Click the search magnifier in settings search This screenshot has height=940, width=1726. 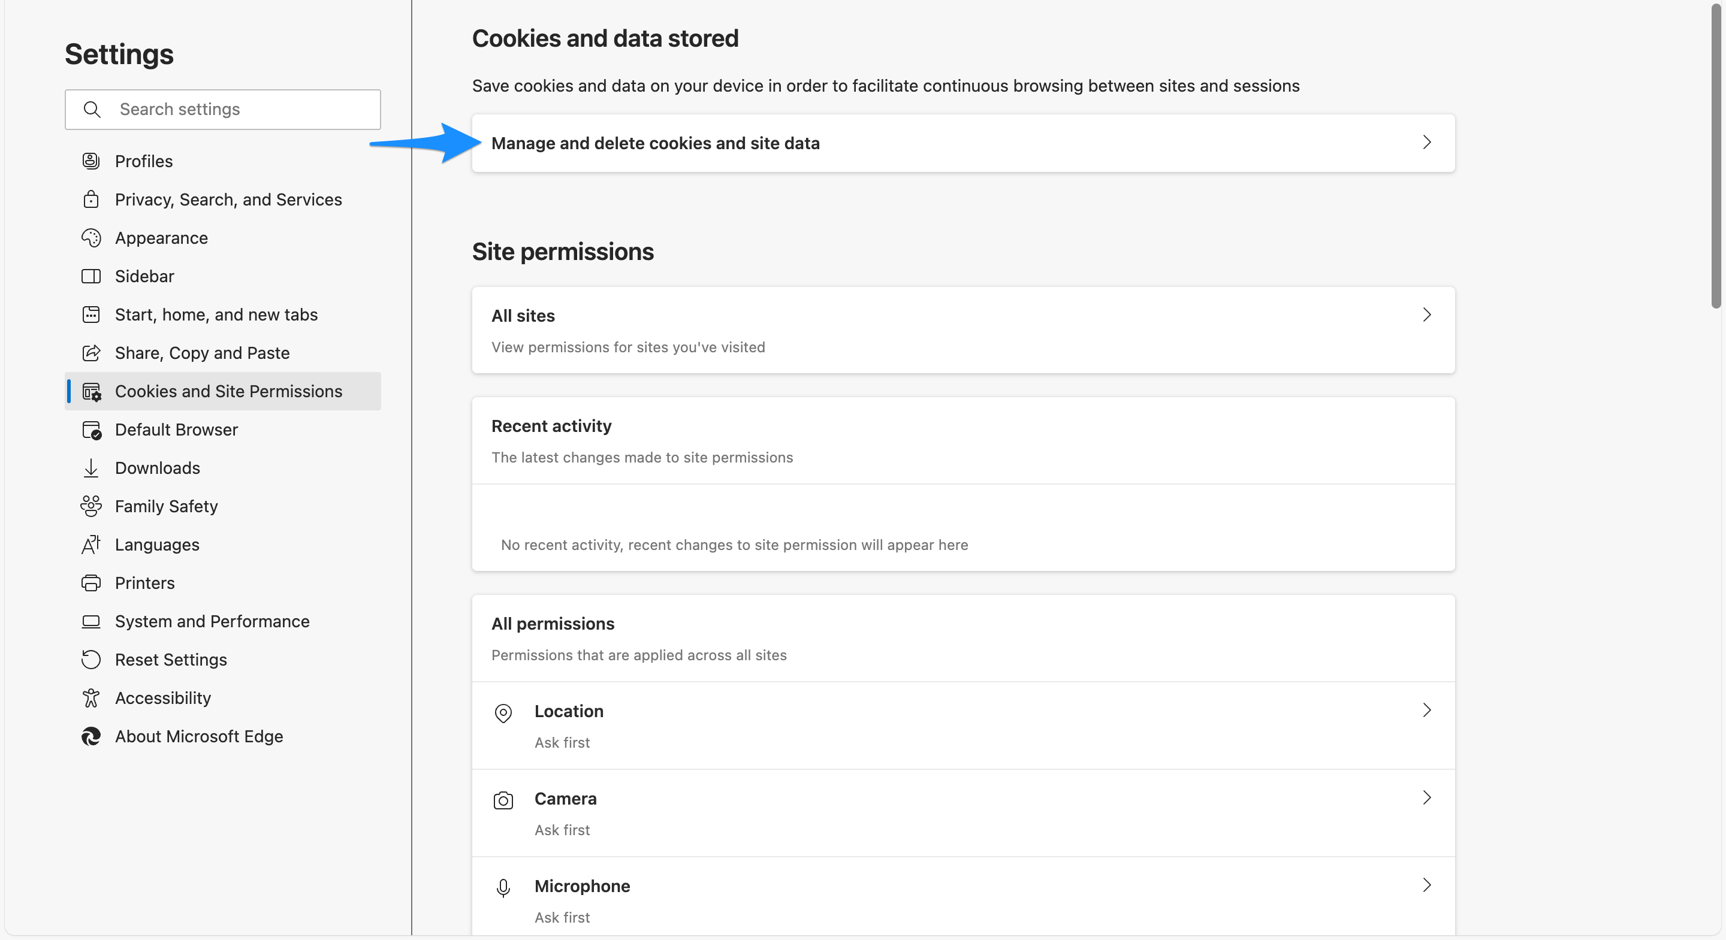93,109
